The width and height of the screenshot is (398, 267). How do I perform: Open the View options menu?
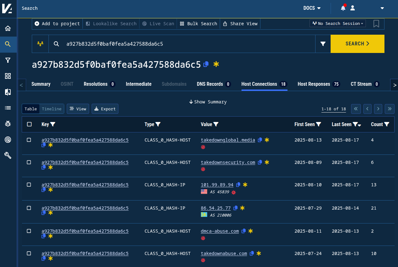tap(78, 109)
